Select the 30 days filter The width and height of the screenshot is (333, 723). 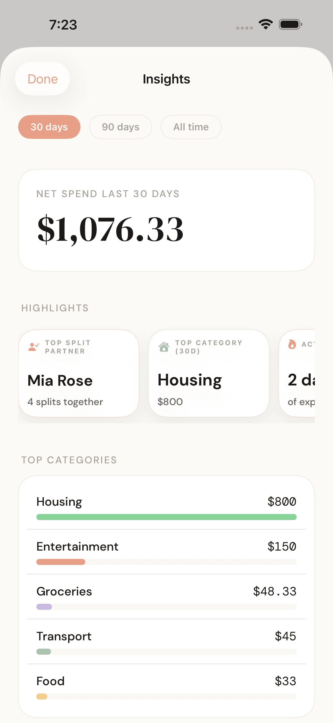(x=49, y=127)
